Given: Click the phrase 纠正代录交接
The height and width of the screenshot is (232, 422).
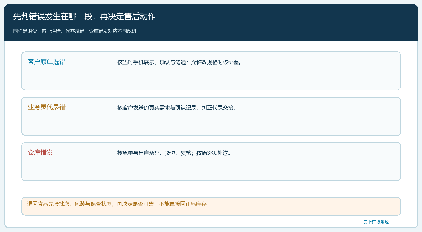Looking at the screenshot, I should pyautogui.click(x=218, y=108).
